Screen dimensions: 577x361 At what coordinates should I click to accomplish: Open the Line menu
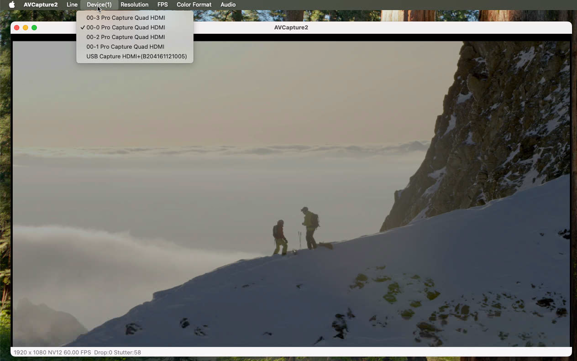coord(72,5)
